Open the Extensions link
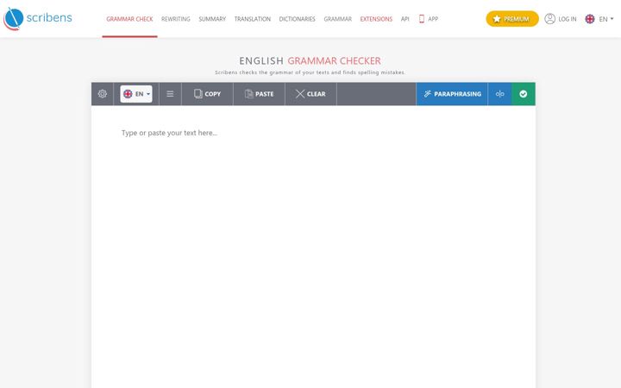 376,19
